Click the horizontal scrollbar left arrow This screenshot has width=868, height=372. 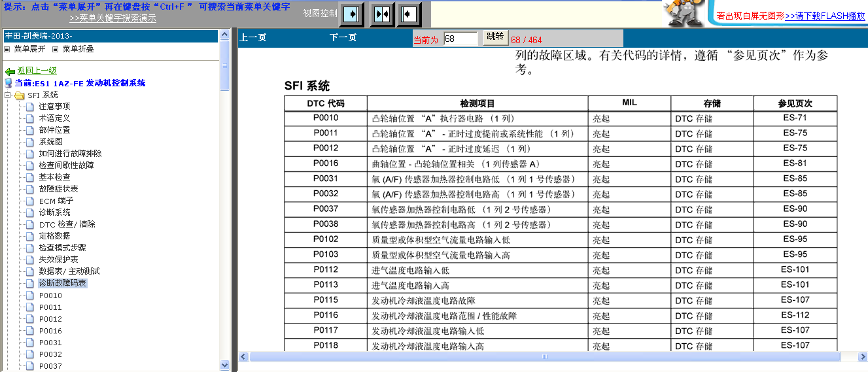tap(243, 357)
